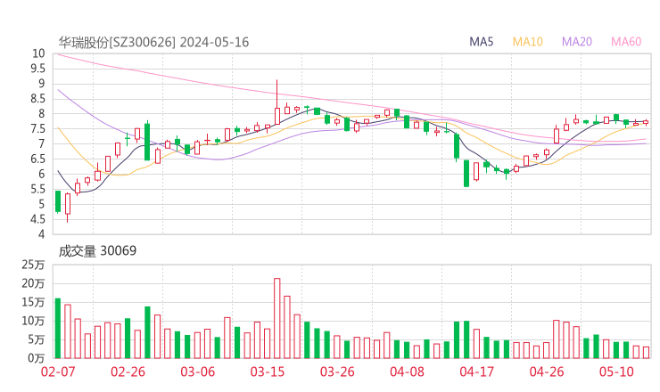Click the volume axis label 20万

pos(33,283)
